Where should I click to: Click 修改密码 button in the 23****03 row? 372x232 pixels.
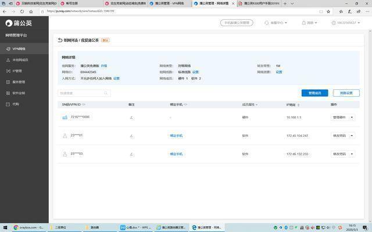point(339,154)
